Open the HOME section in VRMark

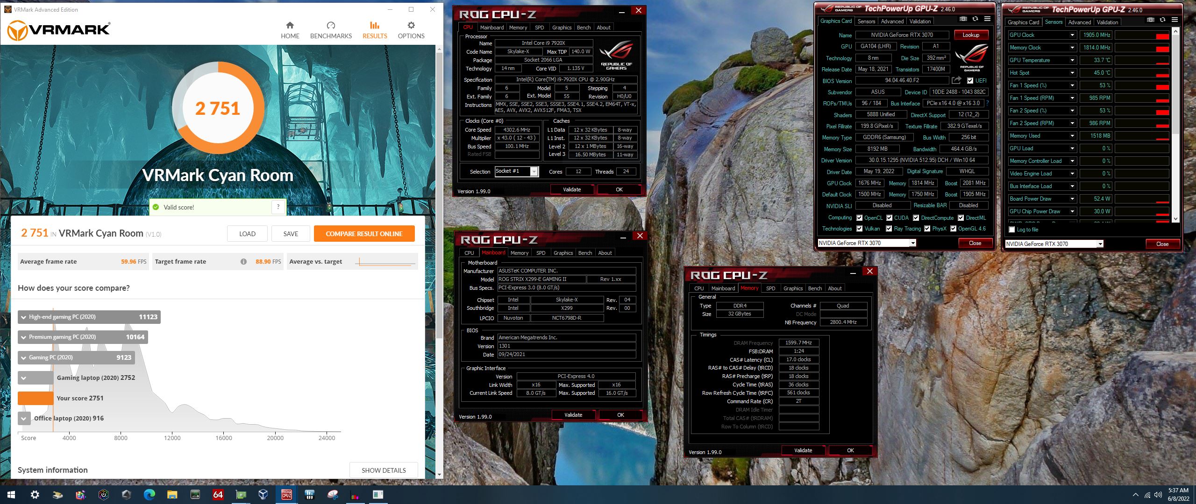click(x=290, y=30)
